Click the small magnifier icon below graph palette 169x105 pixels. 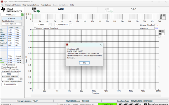point(159,37)
